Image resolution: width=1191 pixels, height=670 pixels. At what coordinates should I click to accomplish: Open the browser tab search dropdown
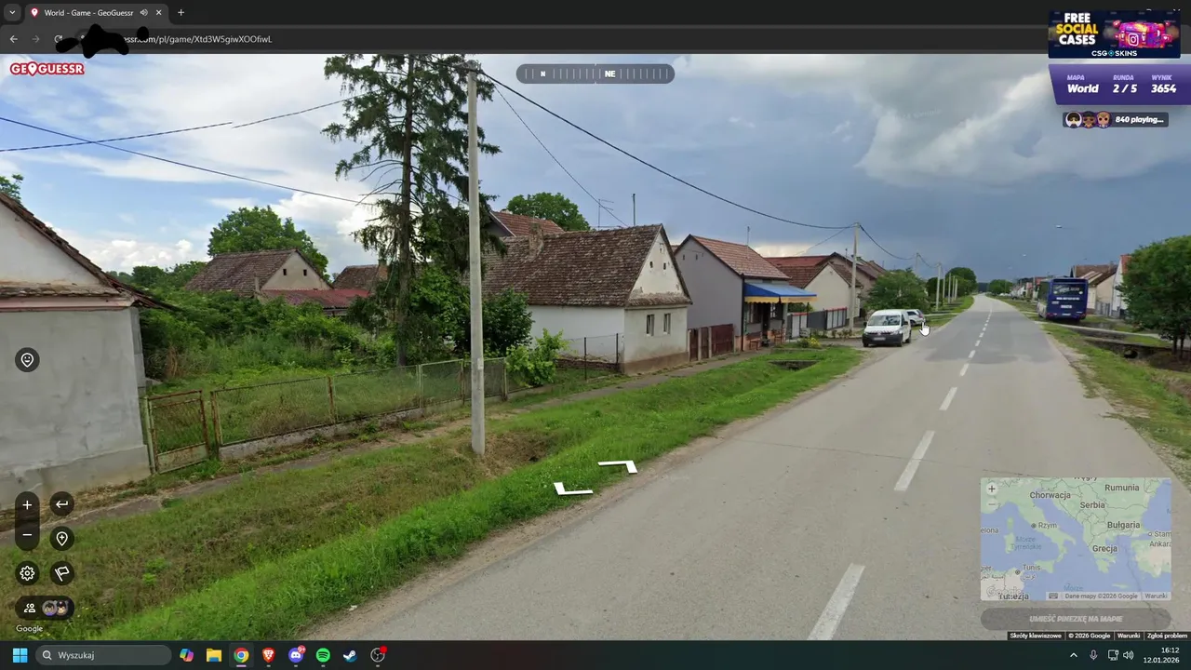[12, 12]
